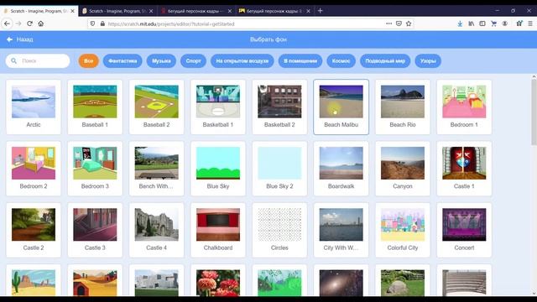Choose the Concert backdrop
This screenshot has height=302, width=537.
point(464,230)
